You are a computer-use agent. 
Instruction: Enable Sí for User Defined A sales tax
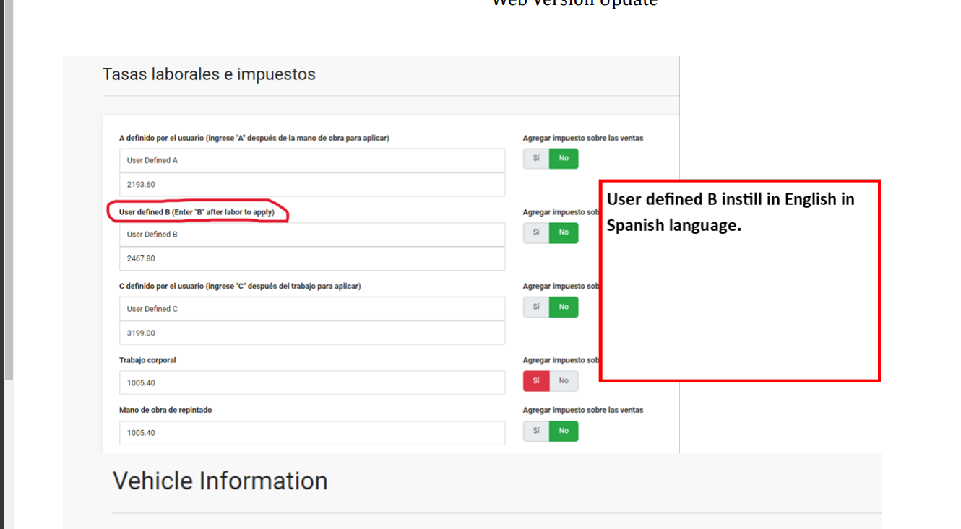tap(536, 158)
